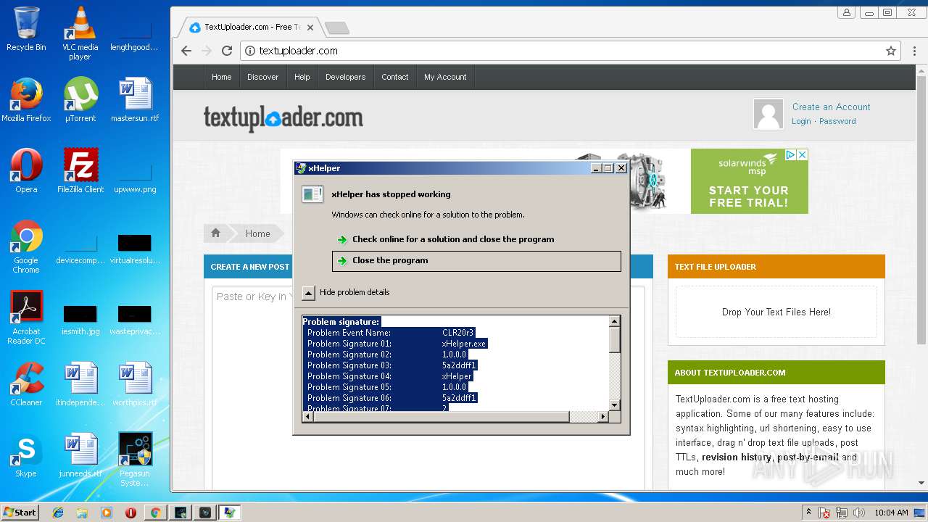Click the user avatar placeholder image
The width and height of the screenshot is (928, 522).
pos(768,115)
